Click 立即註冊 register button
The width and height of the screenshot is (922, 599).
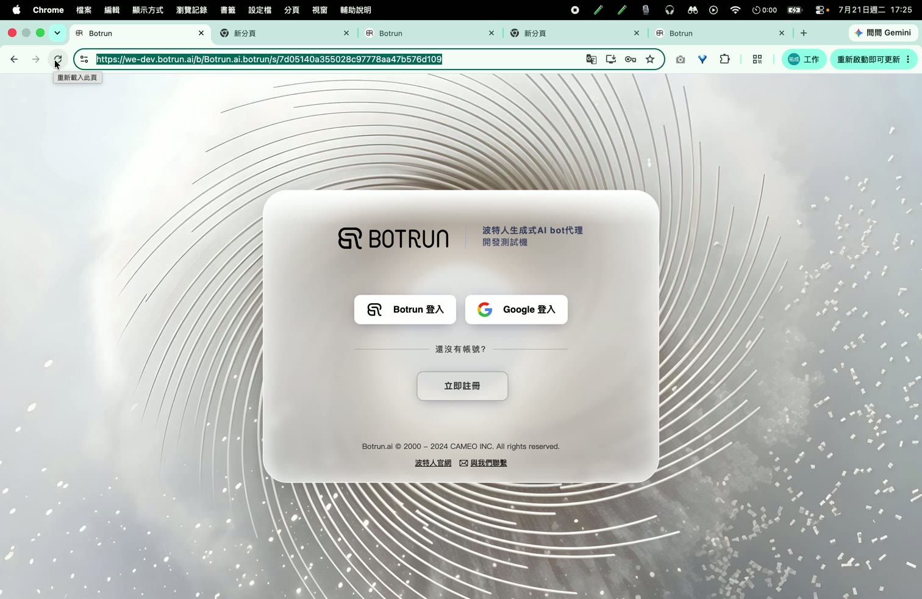click(462, 386)
